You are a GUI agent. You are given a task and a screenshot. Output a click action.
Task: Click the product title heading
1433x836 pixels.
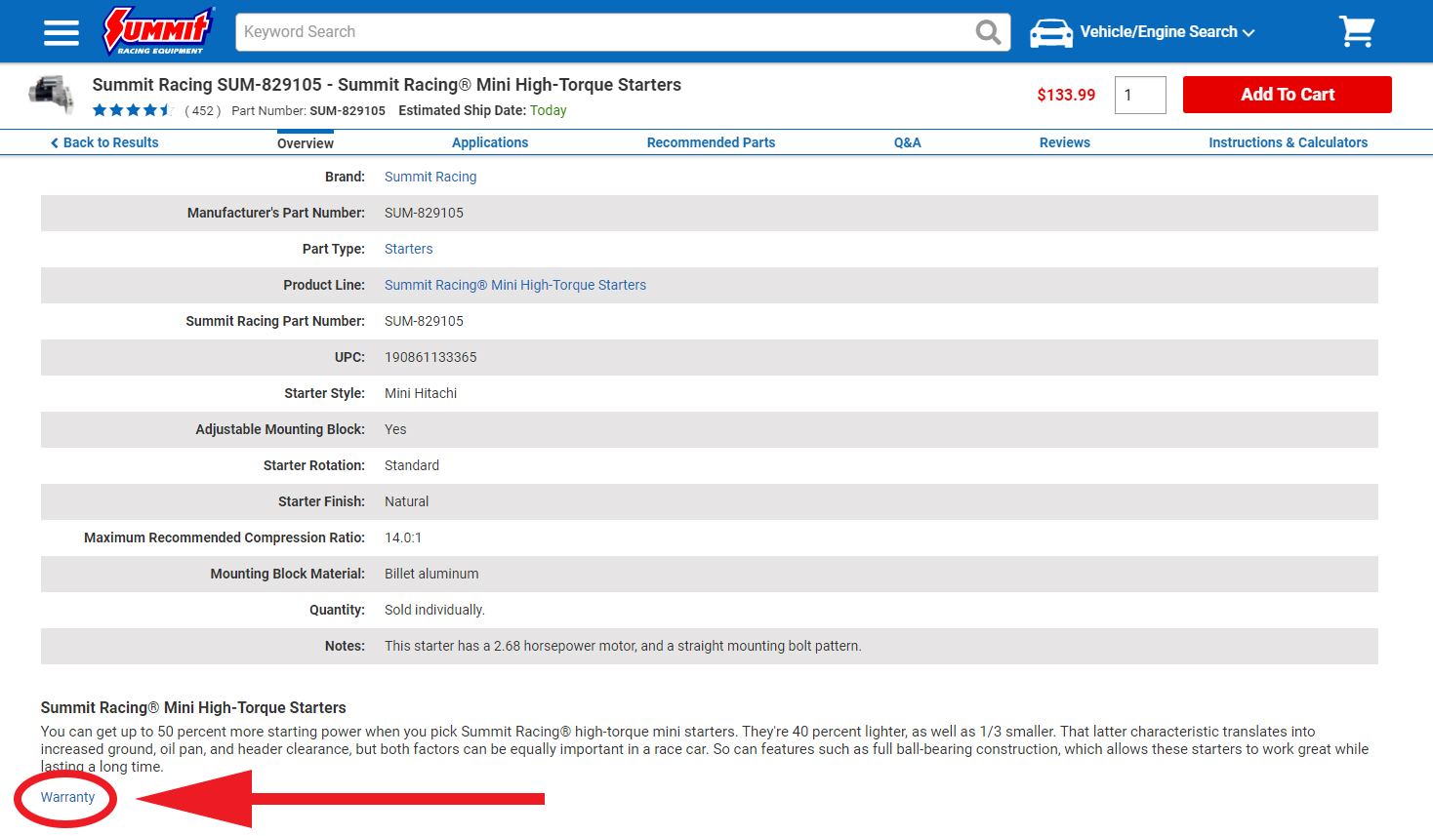pyautogui.click(x=387, y=85)
